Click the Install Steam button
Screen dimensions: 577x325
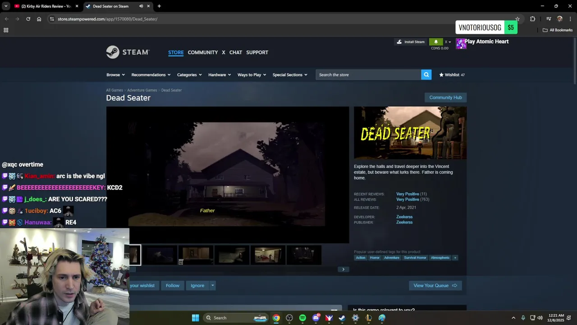coord(410,42)
